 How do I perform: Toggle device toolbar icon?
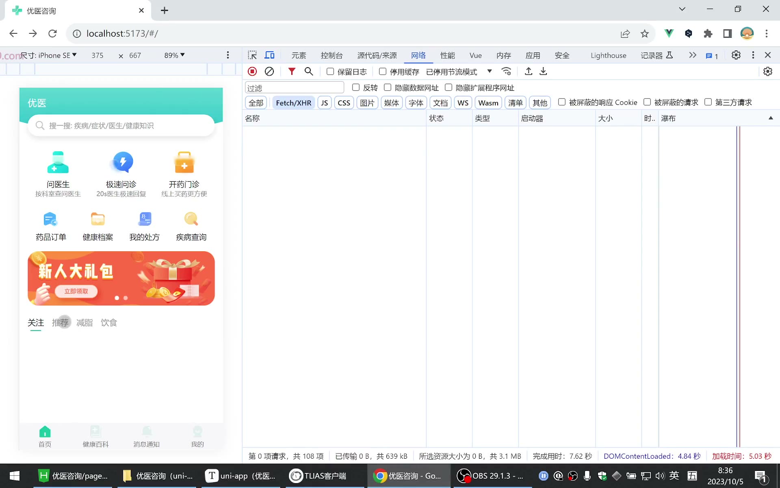tap(269, 55)
